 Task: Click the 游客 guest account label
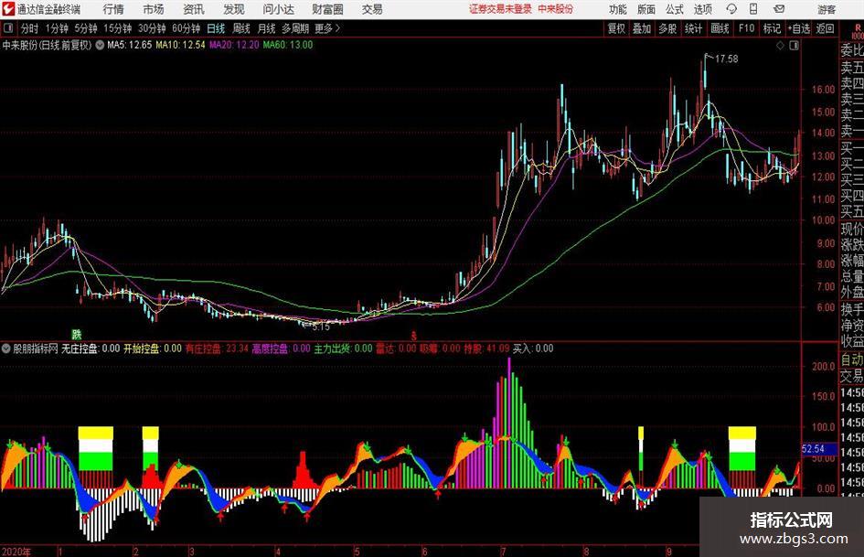tap(826, 9)
